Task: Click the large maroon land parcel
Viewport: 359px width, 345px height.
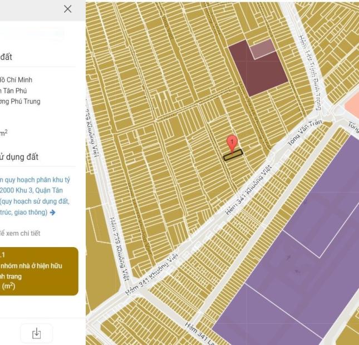Action: [259, 71]
